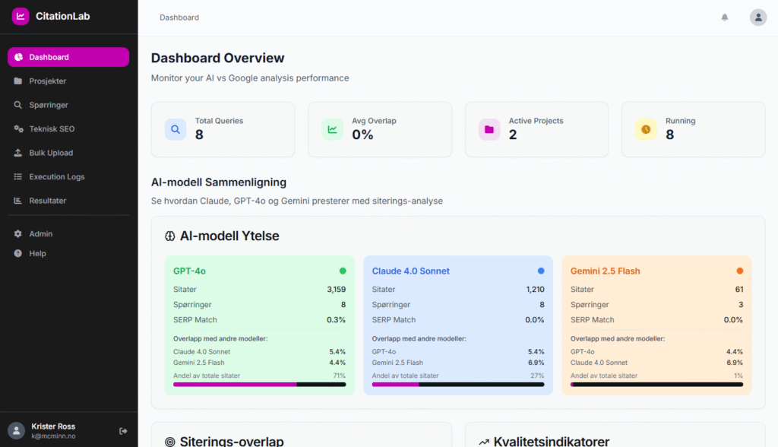This screenshot has width=778, height=447.
Task: Click the CitationLab logo icon
Action: point(21,16)
